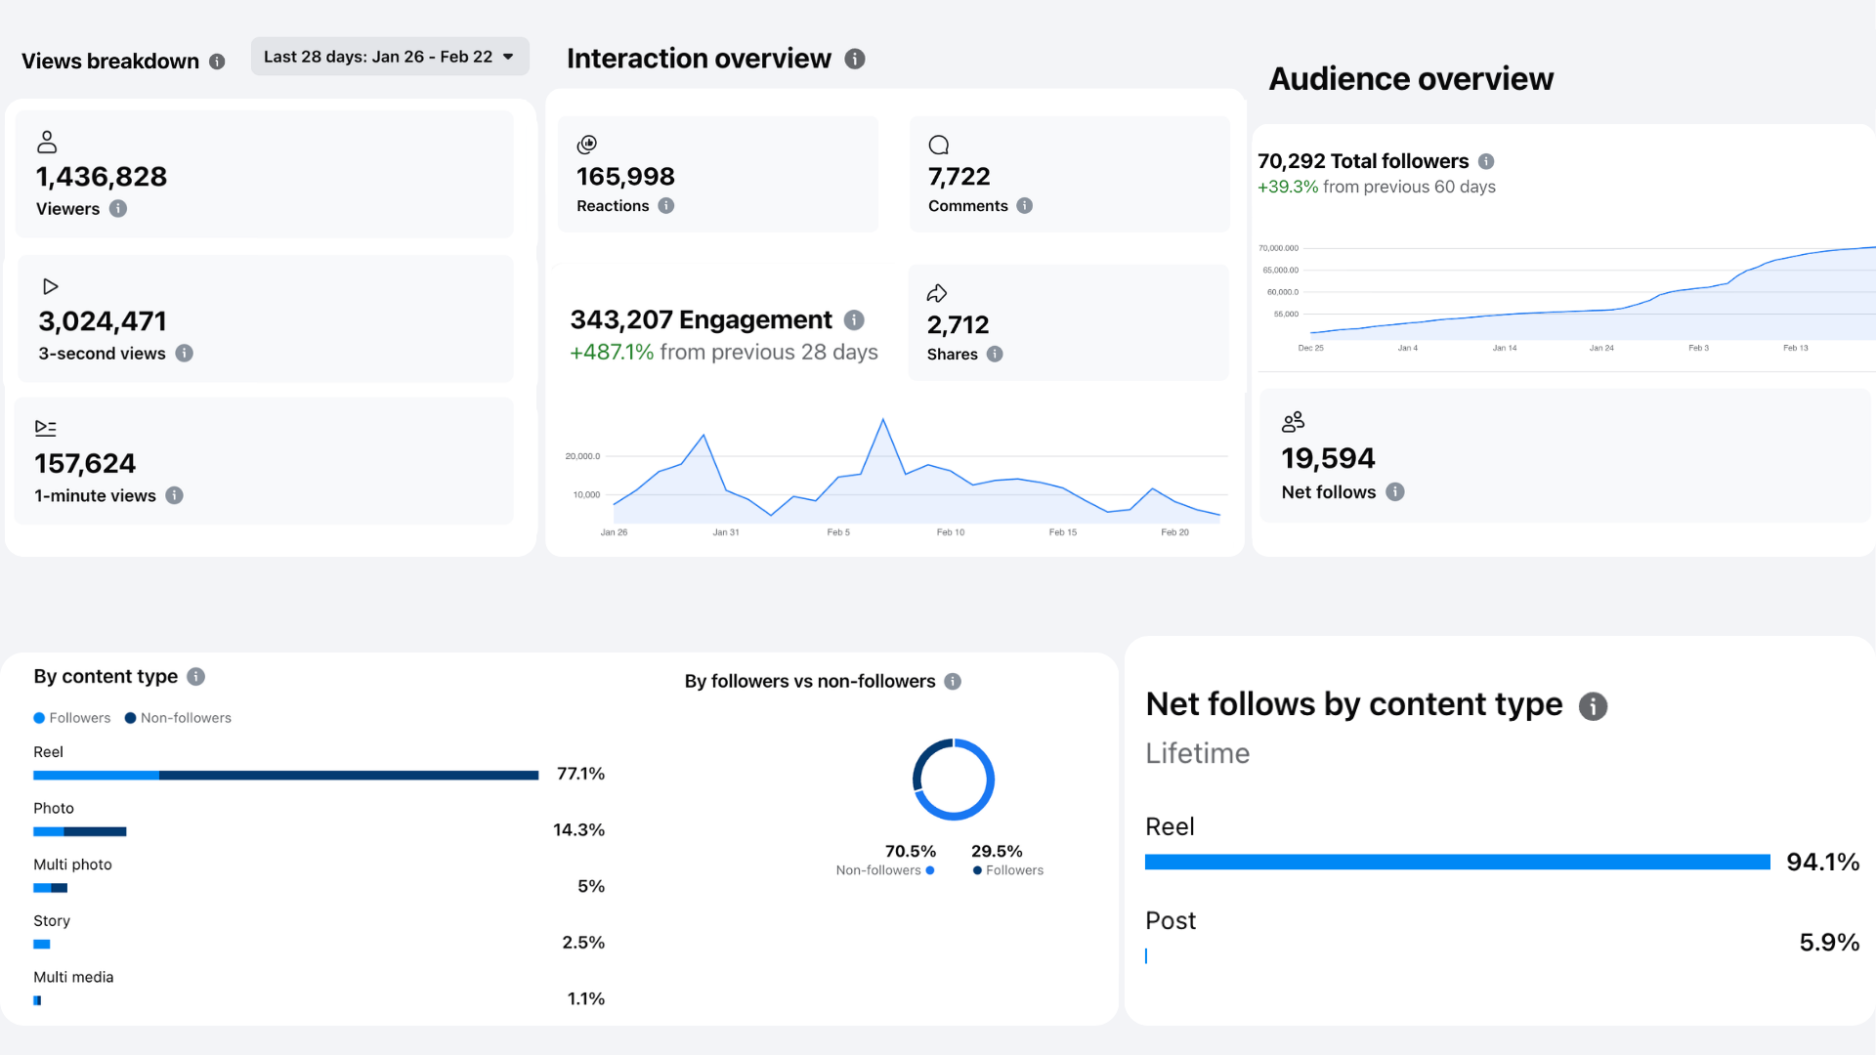Show info for 1-minute views

pyautogui.click(x=174, y=495)
